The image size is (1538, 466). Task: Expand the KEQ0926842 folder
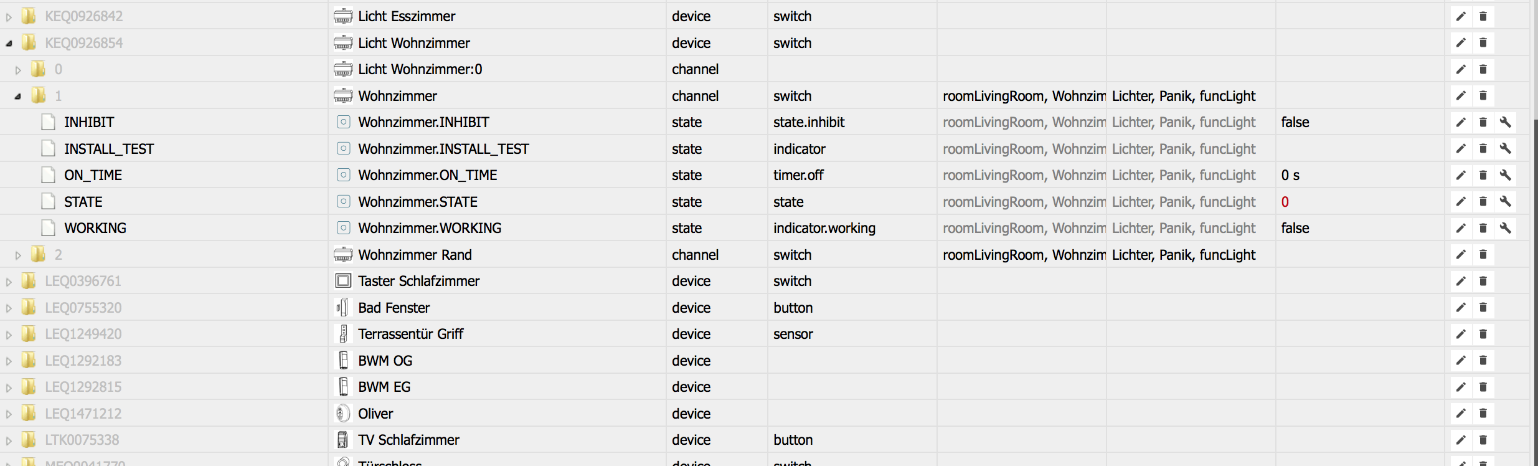[x=9, y=17]
